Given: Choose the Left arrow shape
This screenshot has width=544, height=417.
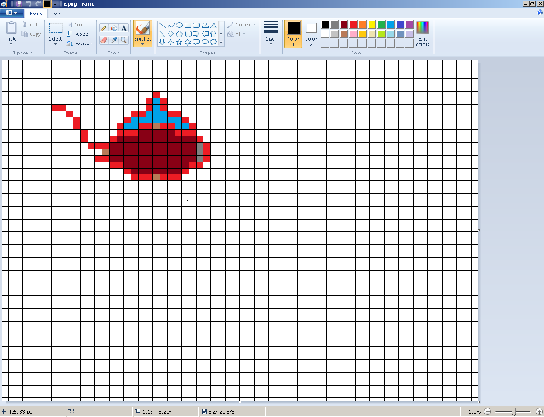Looking at the screenshot, I should [205, 34].
